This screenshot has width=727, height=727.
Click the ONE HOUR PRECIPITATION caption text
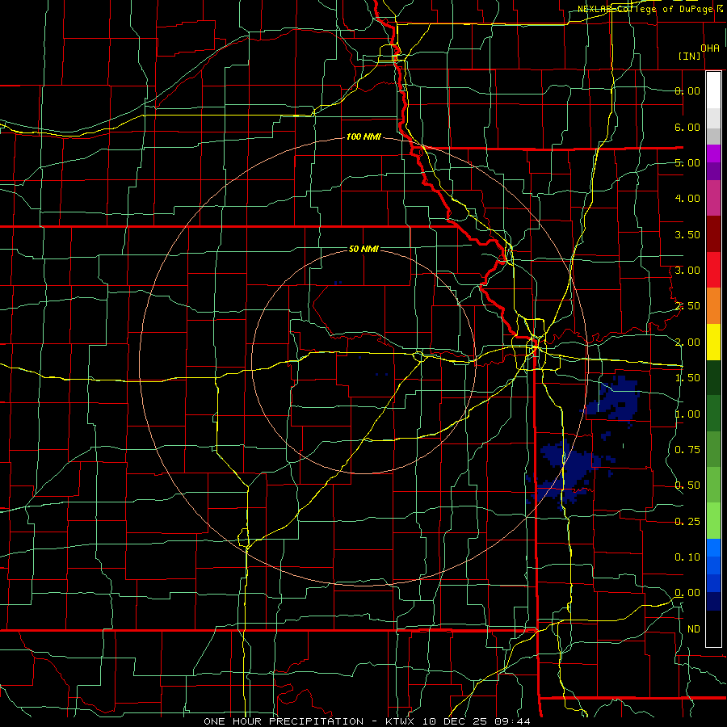pos(284,721)
